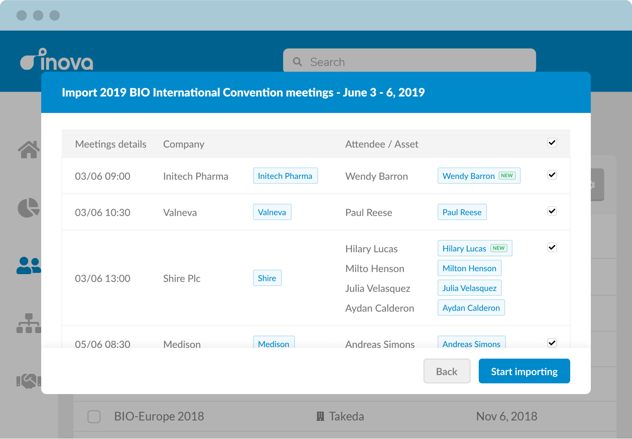Image resolution: width=632 pixels, height=439 pixels.
Task: Click the Attendee / Asset column header
Action: [x=382, y=144]
